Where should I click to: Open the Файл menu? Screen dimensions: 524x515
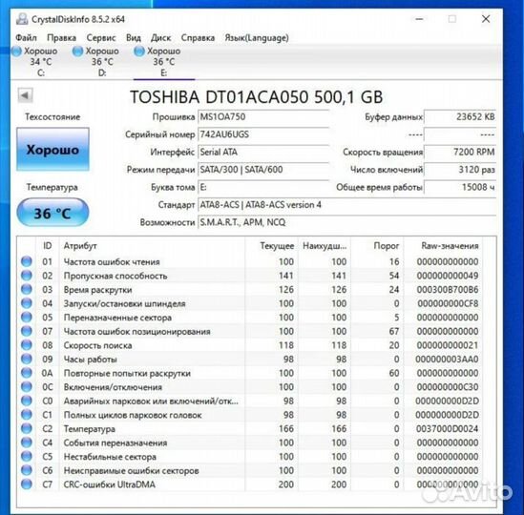[x=26, y=38]
